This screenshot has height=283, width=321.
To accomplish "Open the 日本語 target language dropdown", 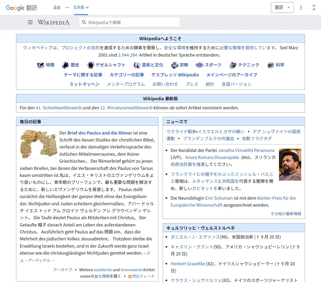I will [x=81, y=8].
